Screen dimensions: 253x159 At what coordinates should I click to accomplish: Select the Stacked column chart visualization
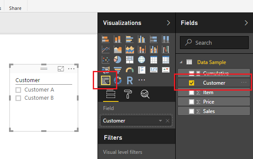(x=118, y=39)
